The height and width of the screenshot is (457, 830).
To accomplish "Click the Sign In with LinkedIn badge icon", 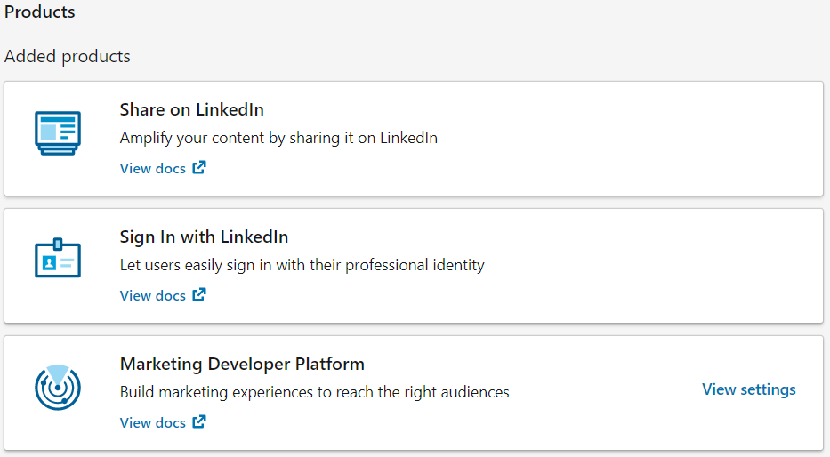I will pyautogui.click(x=58, y=258).
